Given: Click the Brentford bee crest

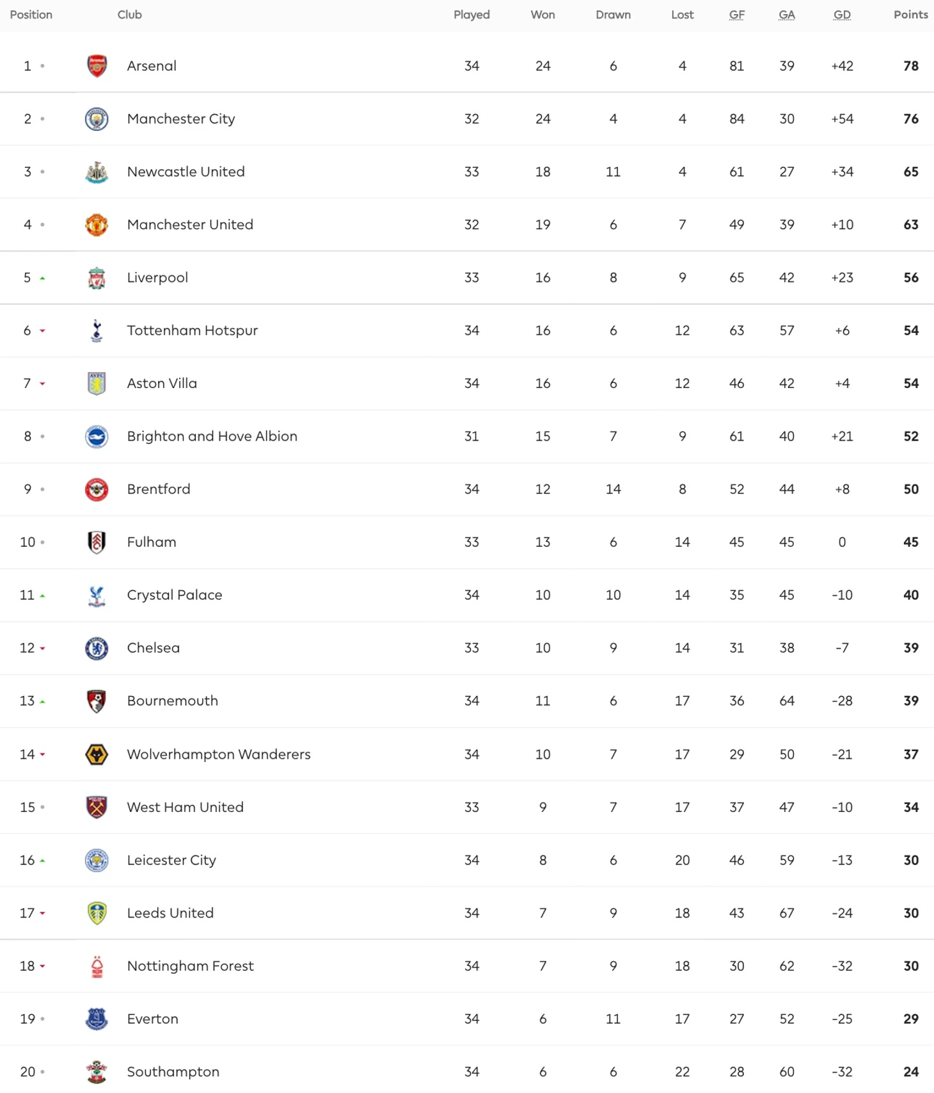Looking at the screenshot, I should pos(97,490).
